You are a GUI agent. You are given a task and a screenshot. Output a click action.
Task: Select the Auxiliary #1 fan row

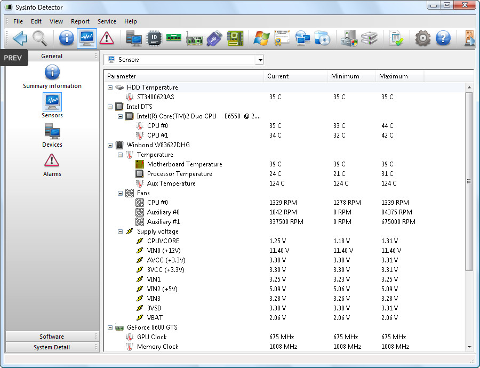pos(285,222)
